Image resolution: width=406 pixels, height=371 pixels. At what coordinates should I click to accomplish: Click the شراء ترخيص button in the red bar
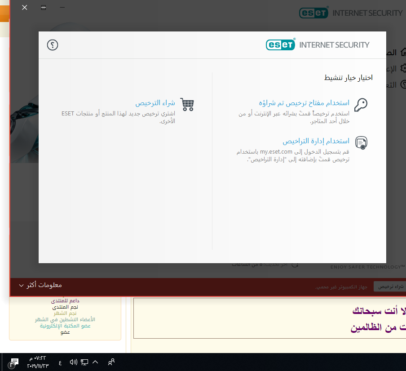(390, 287)
